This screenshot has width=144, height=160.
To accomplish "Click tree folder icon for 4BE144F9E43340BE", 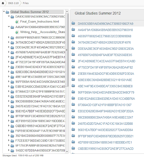I will point(12,77).
